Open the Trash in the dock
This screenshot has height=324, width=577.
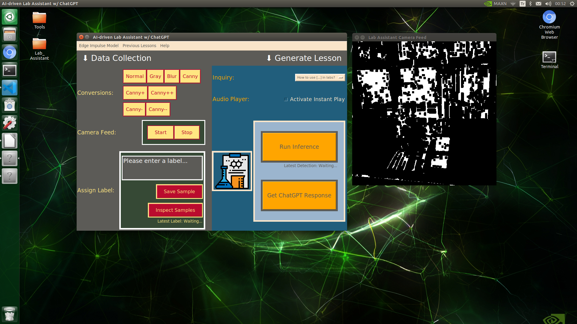click(10, 314)
